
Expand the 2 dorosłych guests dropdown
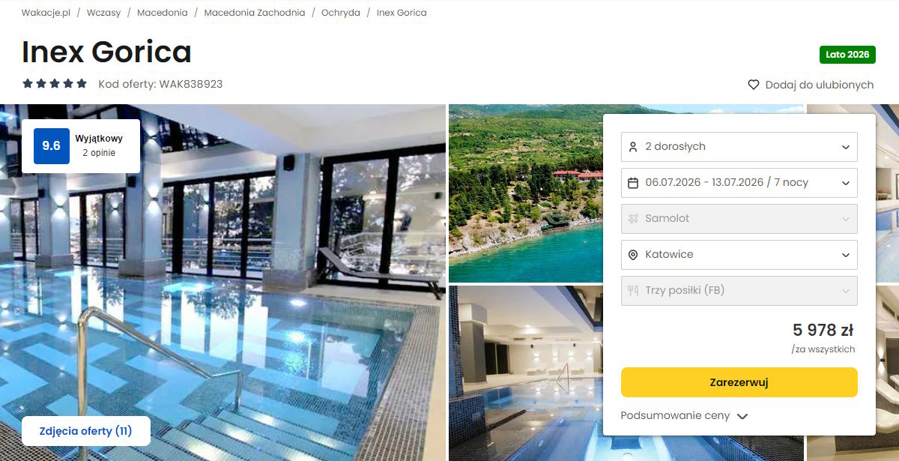coord(739,147)
